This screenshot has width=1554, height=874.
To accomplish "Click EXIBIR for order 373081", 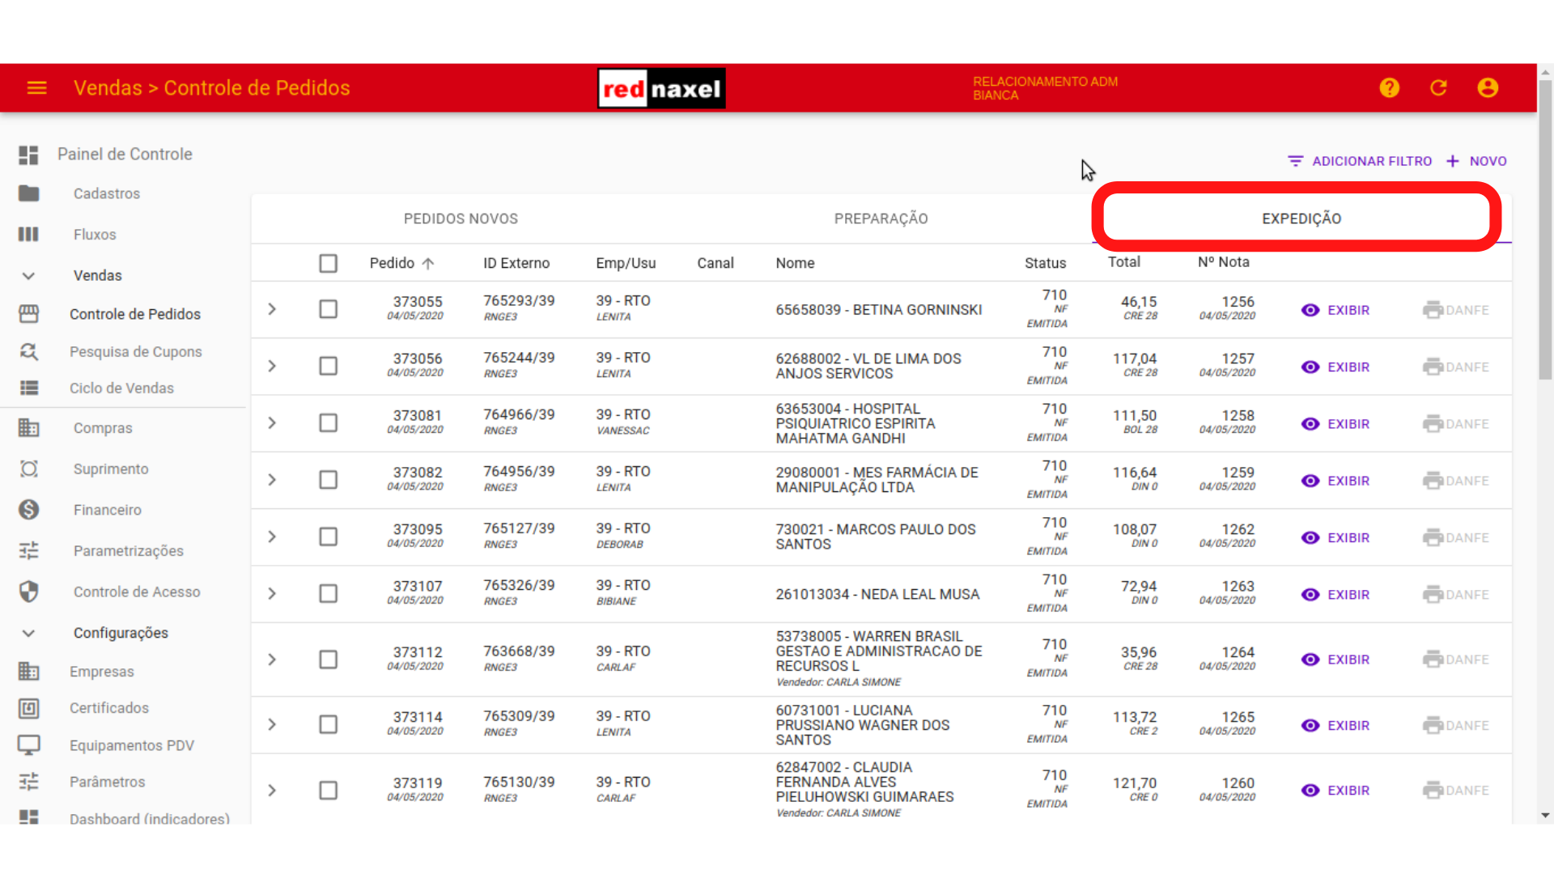I will point(1336,424).
